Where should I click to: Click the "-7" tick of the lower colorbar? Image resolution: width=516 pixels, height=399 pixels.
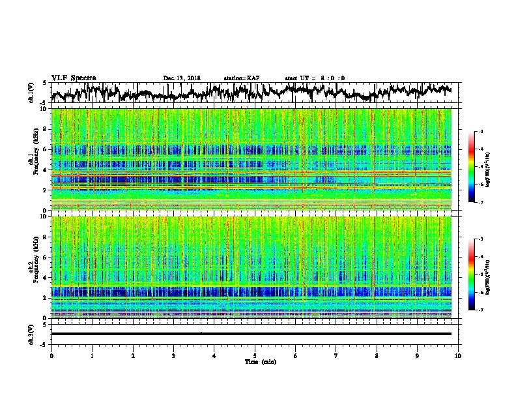[480, 310]
